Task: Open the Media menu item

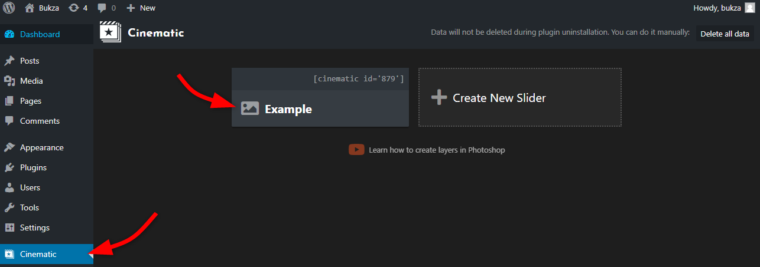Action: [31, 81]
